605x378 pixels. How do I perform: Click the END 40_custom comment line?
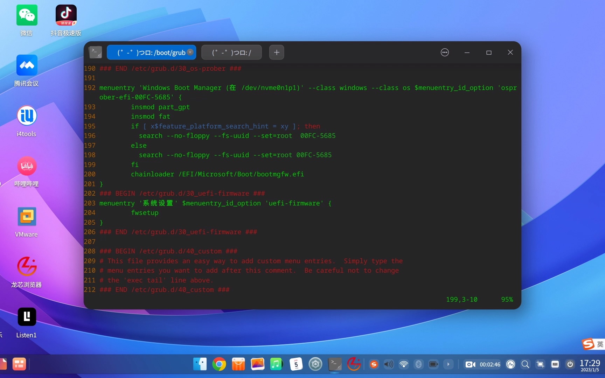point(165,289)
